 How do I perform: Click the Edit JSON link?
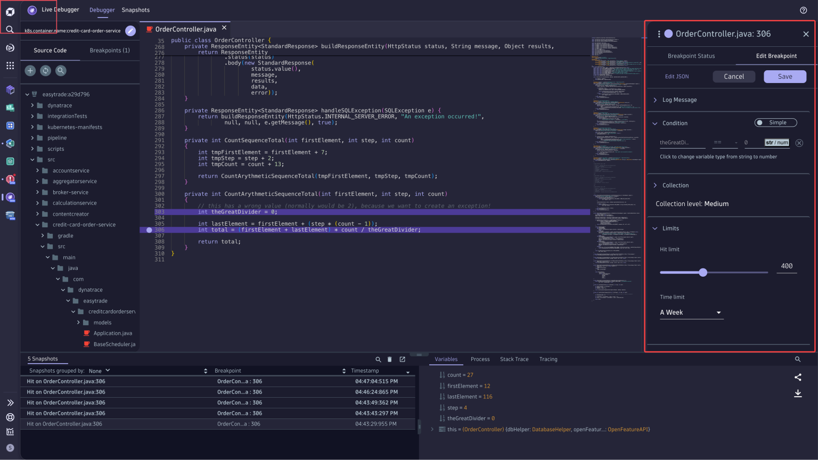676,76
